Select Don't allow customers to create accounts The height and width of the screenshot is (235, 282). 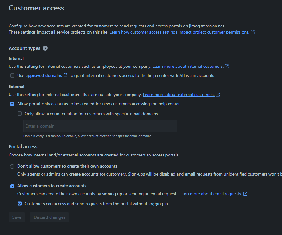tap(12, 167)
